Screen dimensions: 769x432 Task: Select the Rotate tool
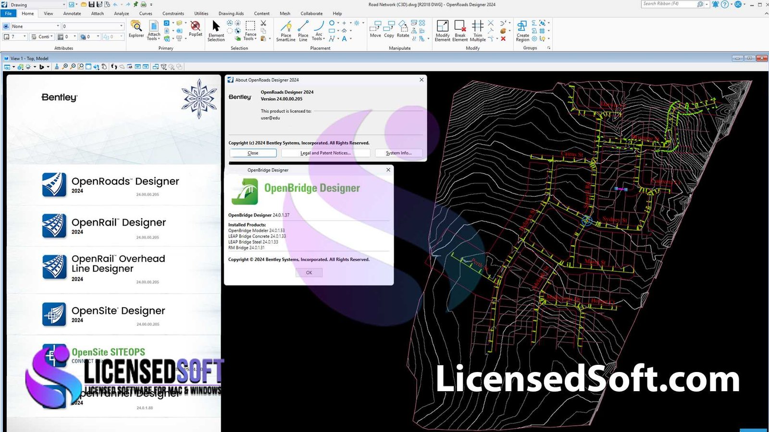point(403,29)
